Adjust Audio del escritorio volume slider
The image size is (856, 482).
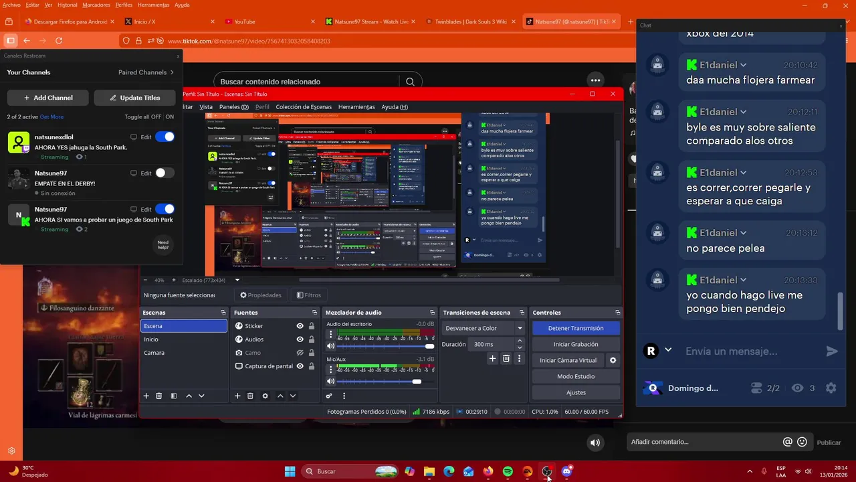tap(385, 346)
